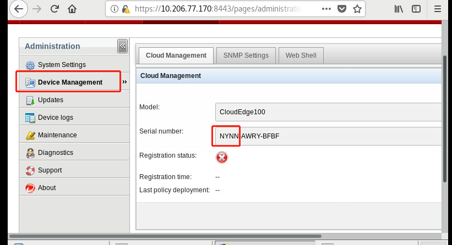Open the Library icon in toolbar

399,9
